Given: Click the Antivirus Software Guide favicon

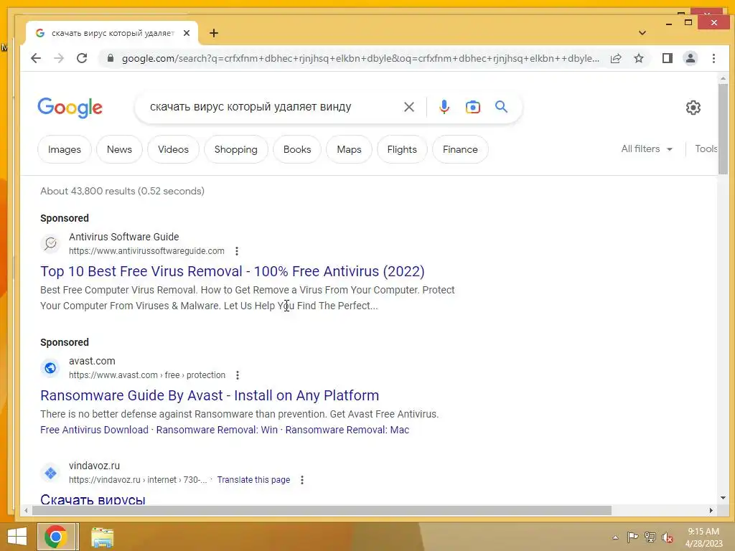Looking at the screenshot, I should (x=51, y=243).
